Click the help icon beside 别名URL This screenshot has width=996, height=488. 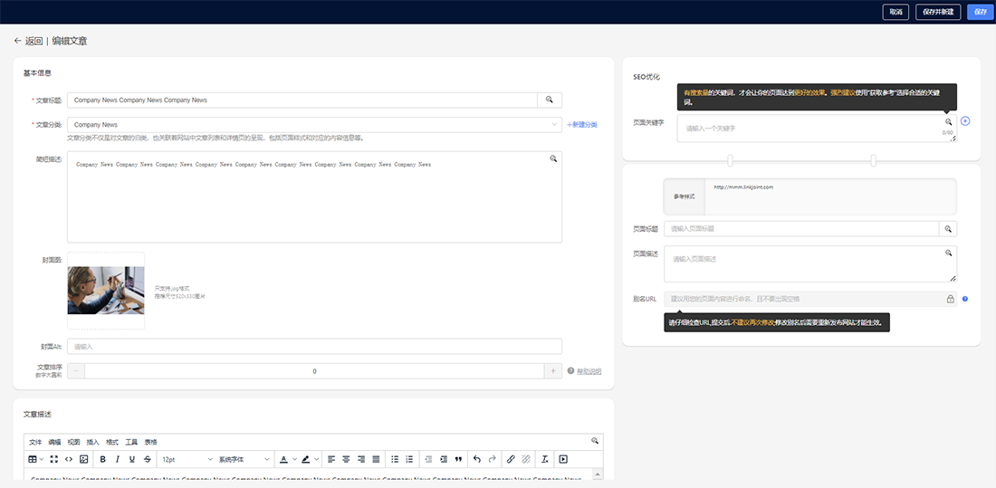tap(965, 299)
